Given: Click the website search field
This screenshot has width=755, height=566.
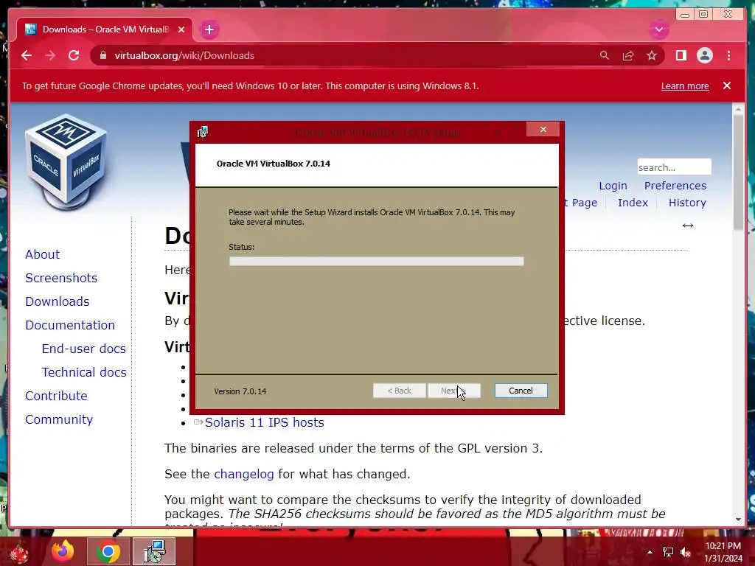Looking at the screenshot, I should pos(674,167).
